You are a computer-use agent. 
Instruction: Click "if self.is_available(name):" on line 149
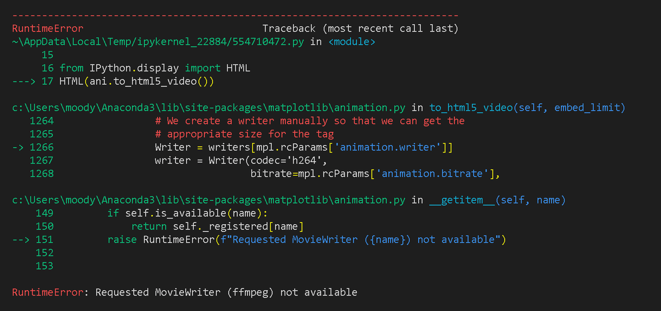tap(187, 213)
